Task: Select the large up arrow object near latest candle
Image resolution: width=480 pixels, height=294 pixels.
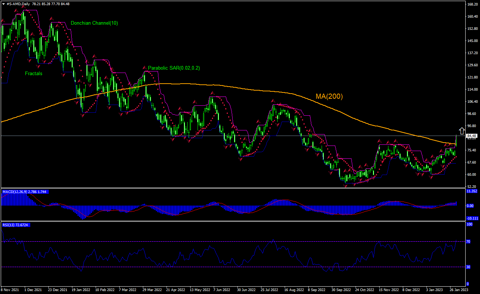Action: pyautogui.click(x=462, y=130)
